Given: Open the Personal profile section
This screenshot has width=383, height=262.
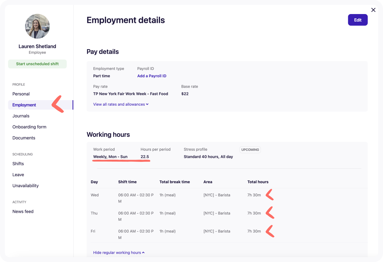Looking at the screenshot, I should tap(21, 94).
